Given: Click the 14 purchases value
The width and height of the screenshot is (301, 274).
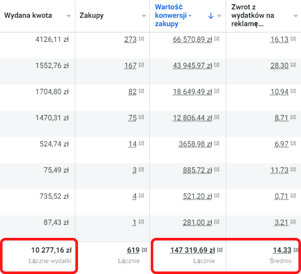Looking at the screenshot, I should 132,144.
